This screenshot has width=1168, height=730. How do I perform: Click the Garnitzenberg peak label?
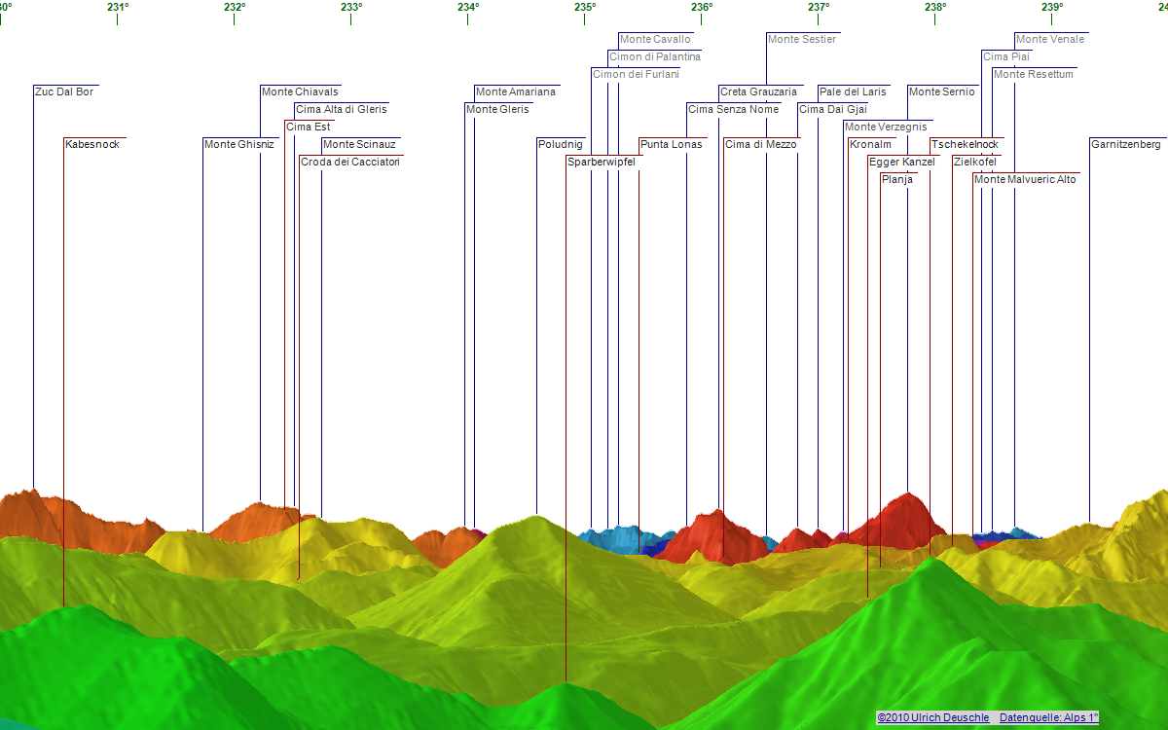tap(1126, 143)
